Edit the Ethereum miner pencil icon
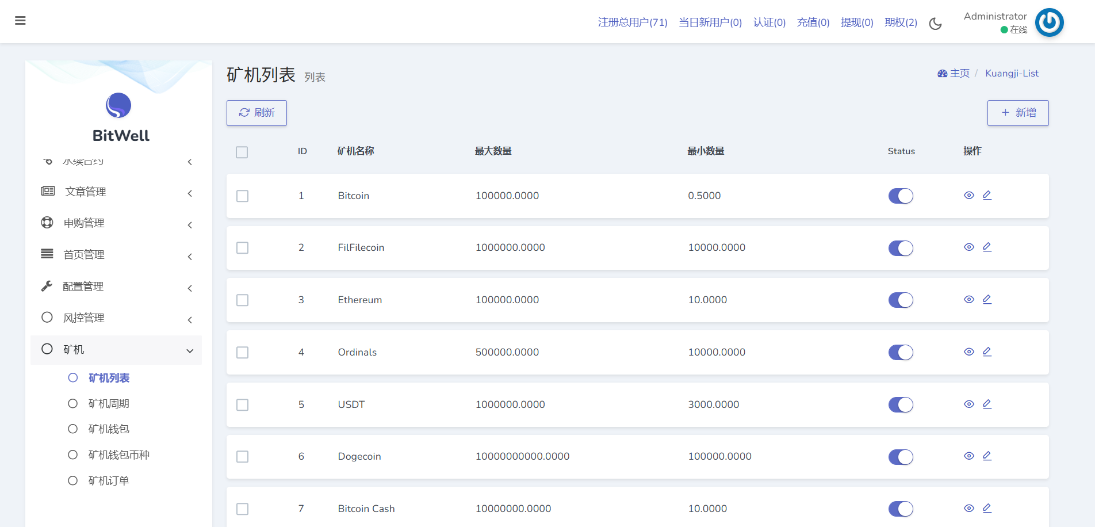 click(987, 300)
